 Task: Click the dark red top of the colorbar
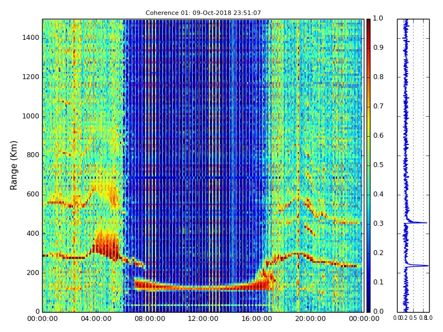coord(368,23)
